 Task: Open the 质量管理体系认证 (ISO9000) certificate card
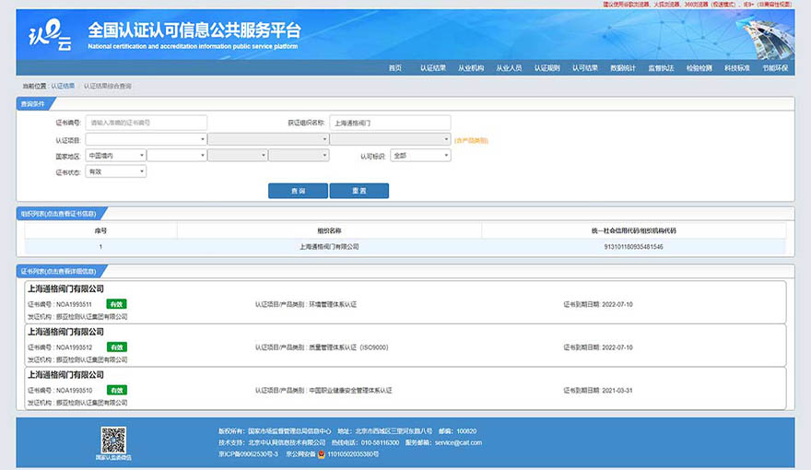(x=405, y=346)
